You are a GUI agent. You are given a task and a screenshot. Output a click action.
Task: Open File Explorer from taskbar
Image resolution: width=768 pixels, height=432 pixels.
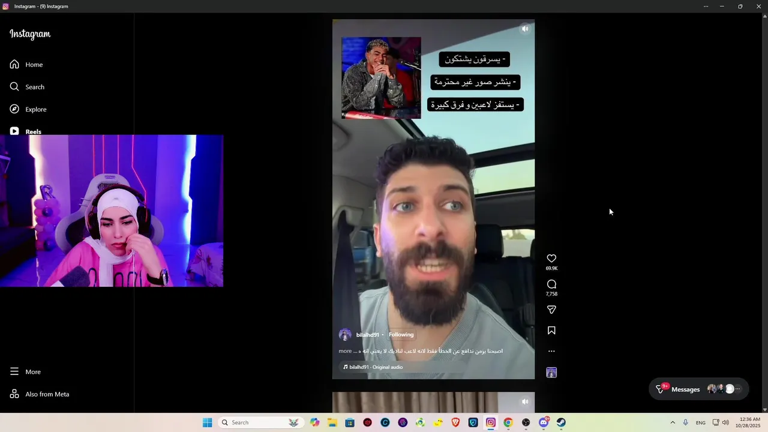[x=332, y=422]
